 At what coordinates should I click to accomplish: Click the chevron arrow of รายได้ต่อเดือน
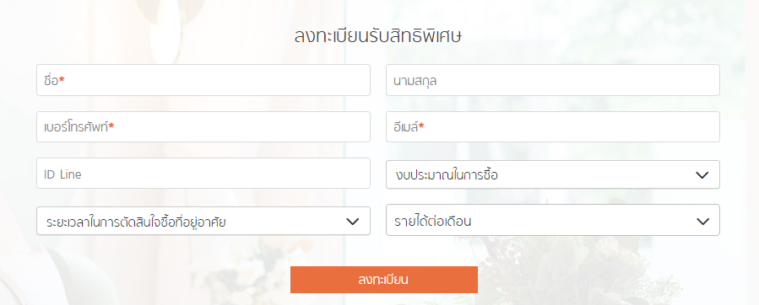702,222
